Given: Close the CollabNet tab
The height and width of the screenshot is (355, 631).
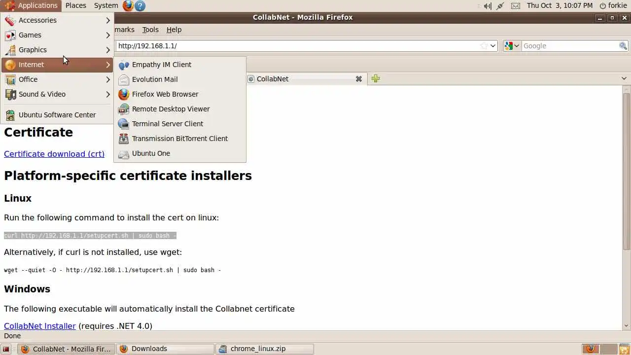Looking at the screenshot, I should click(x=359, y=79).
